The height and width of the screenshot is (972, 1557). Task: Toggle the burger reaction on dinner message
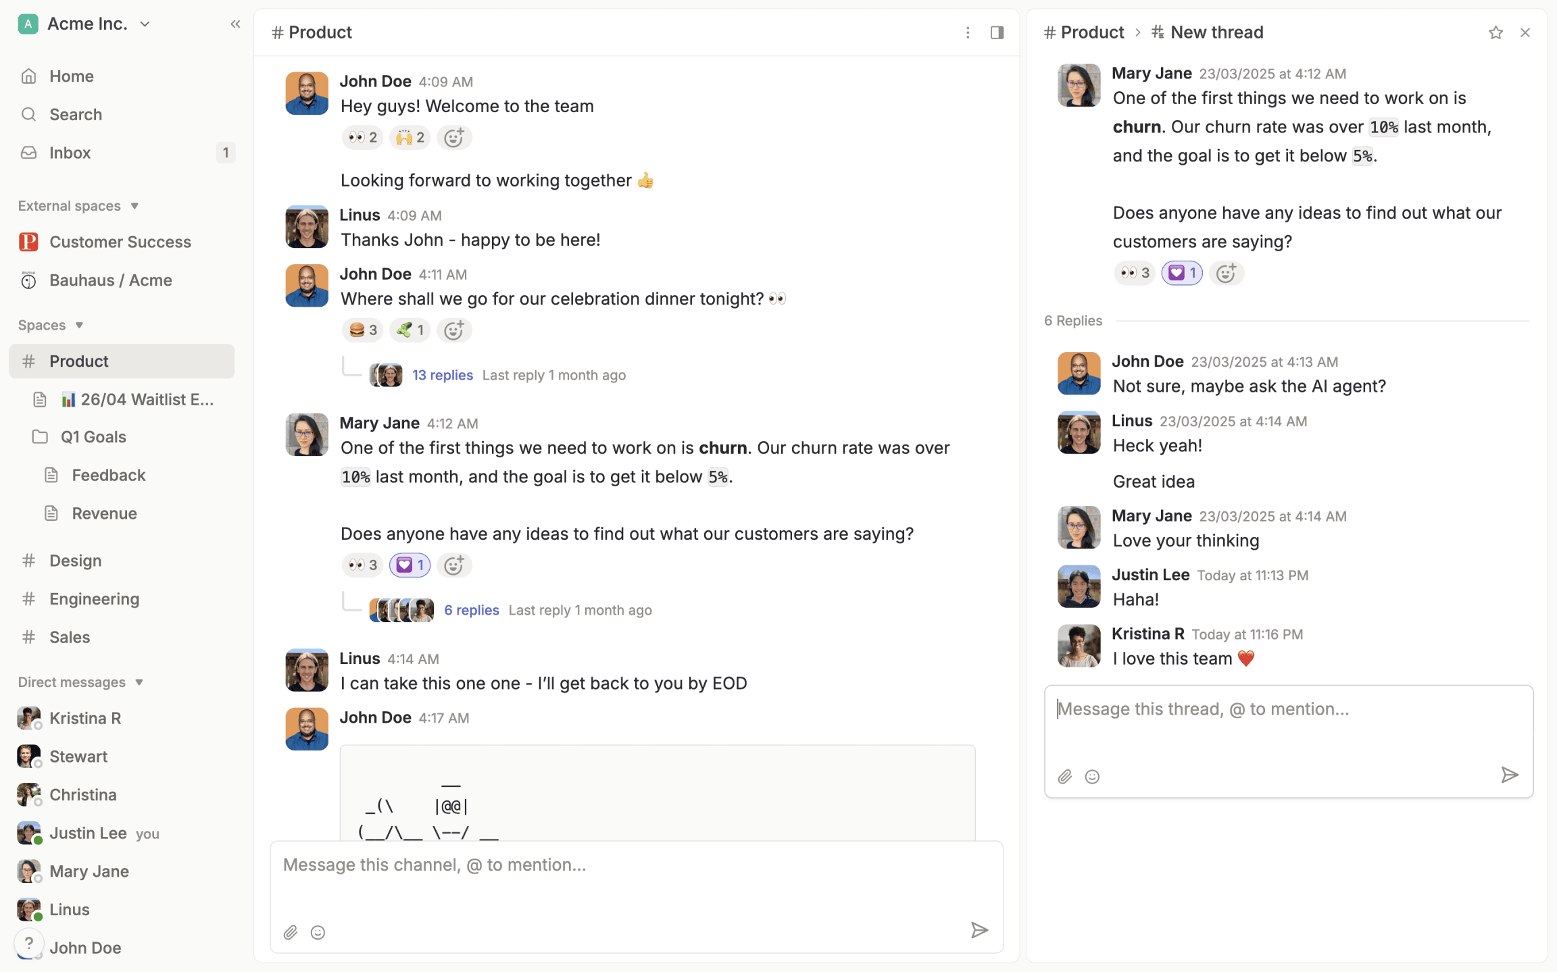363,330
